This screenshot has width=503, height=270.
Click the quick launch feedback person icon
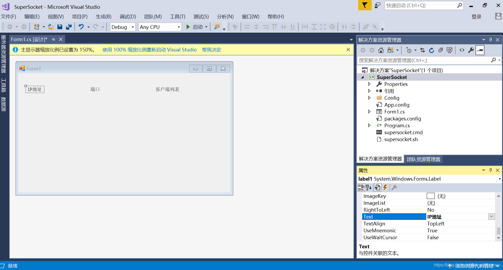378,5
